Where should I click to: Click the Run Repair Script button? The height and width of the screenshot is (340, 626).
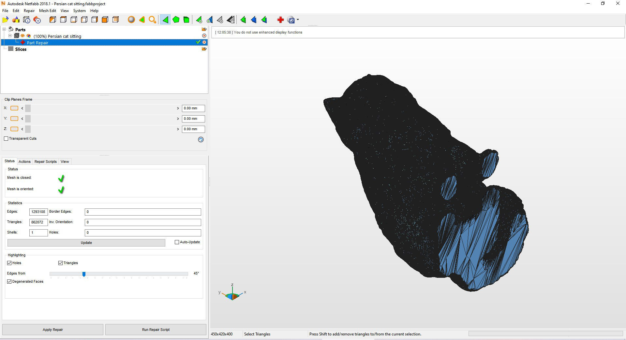click(156, 330)
